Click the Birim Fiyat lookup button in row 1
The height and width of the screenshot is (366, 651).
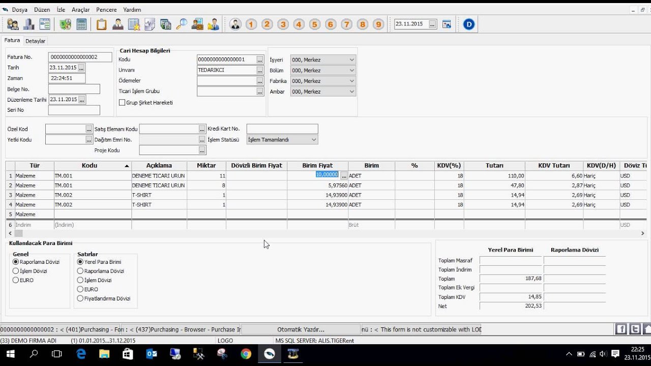click(344, 176)
